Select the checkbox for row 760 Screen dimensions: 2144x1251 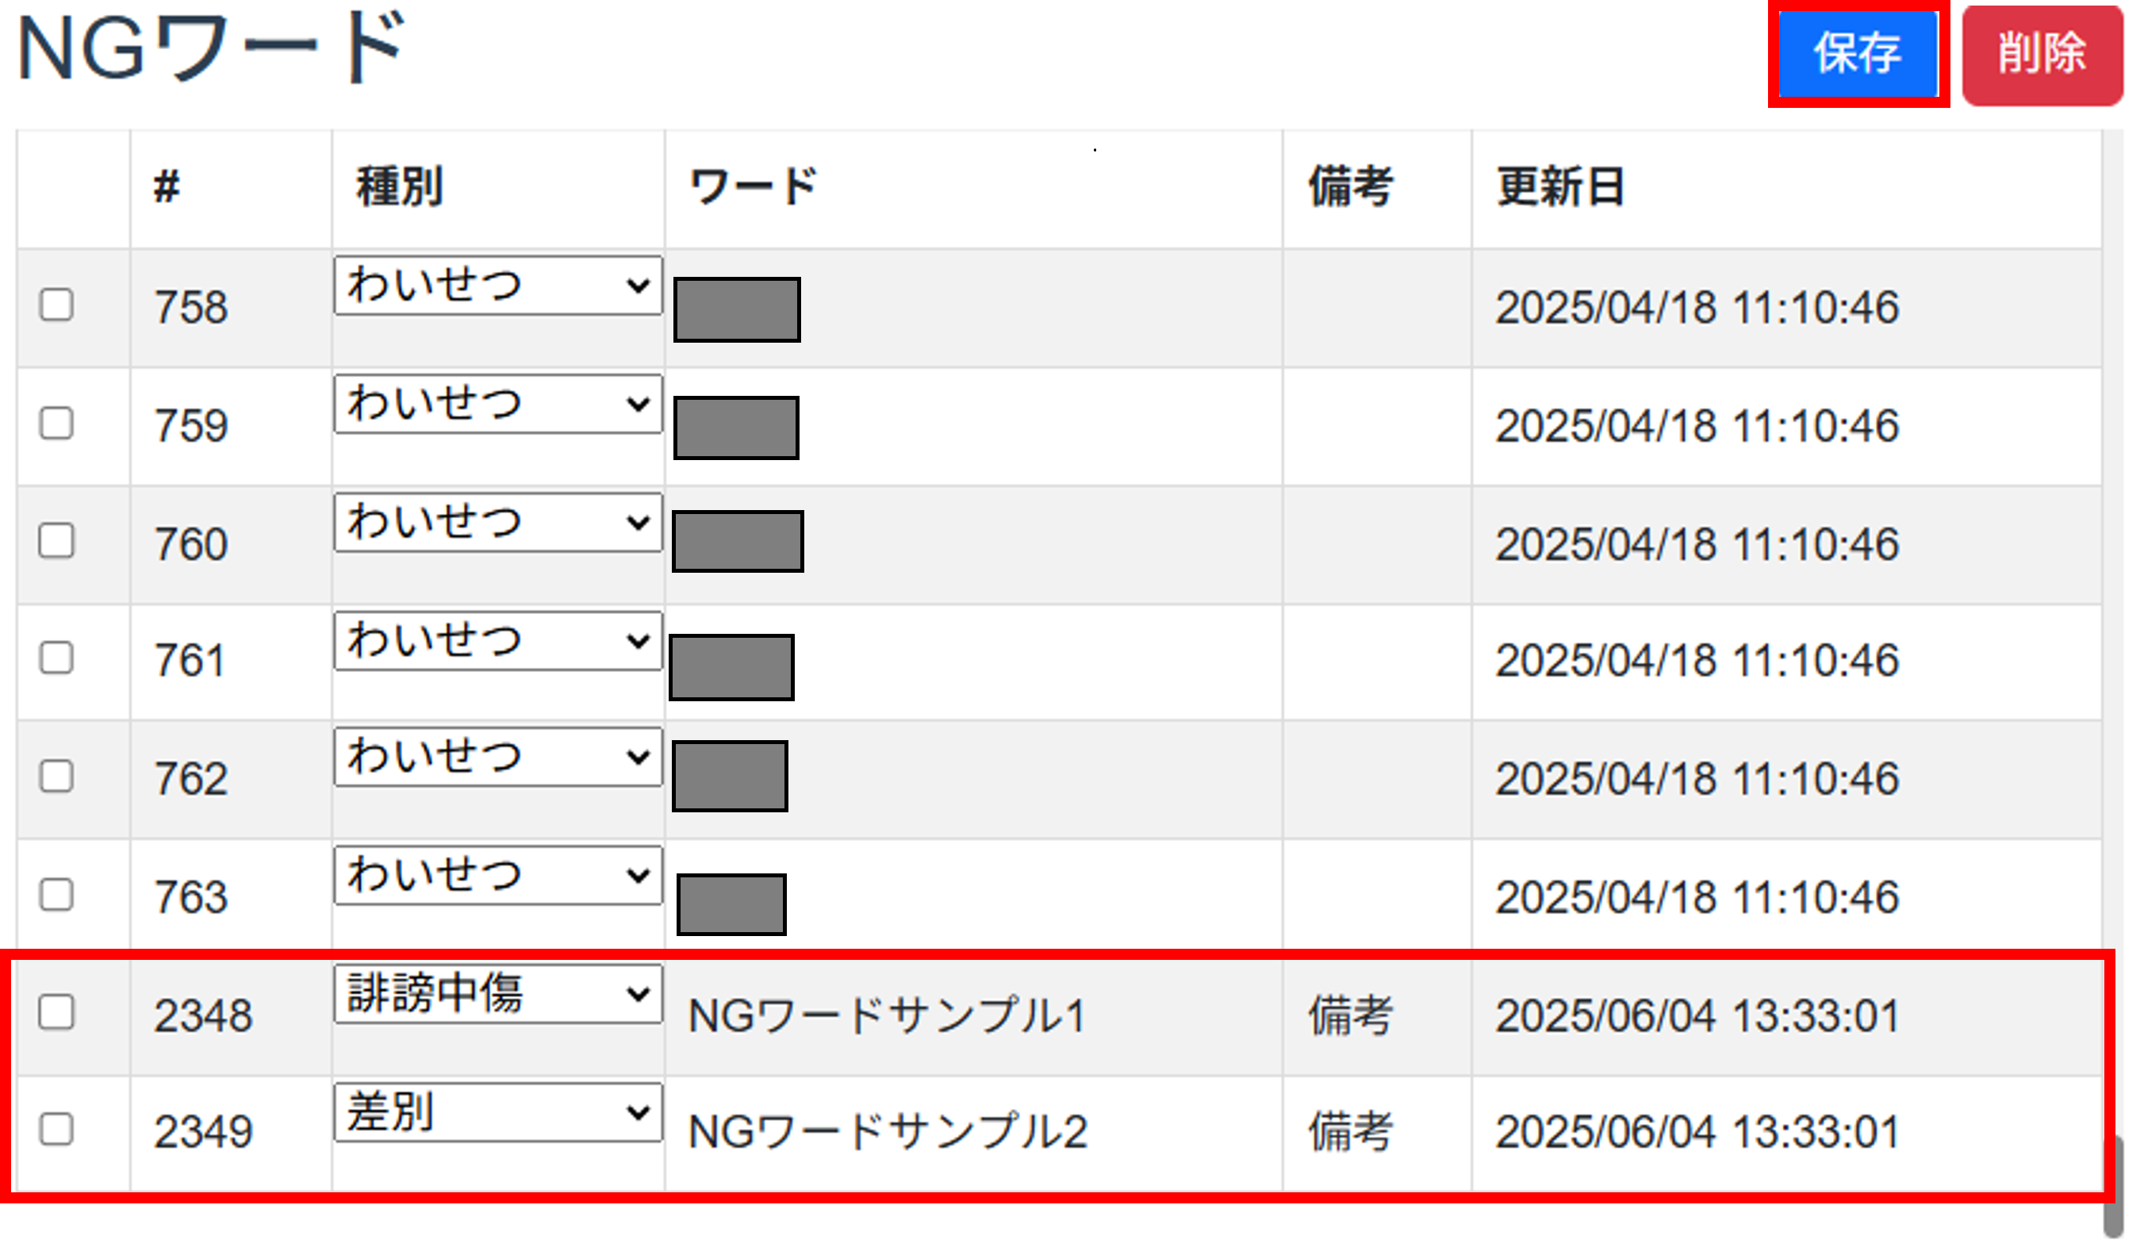[56, 541]
